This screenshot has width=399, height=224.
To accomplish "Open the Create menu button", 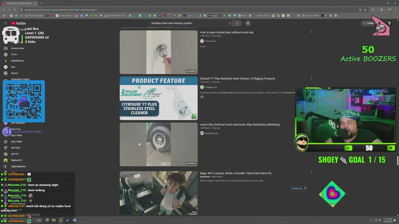I will point(368,23).
